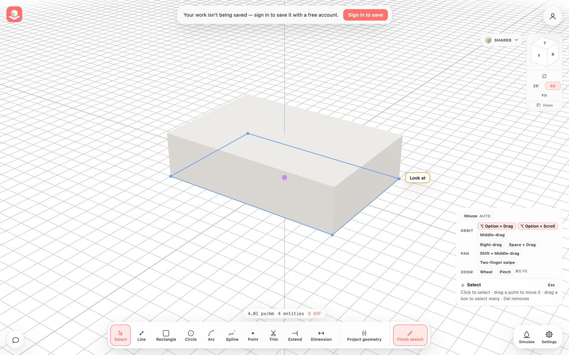Open the Dimension tool
Image resolution: width=569 pixels, height=355 pixels.
point(321,335)
